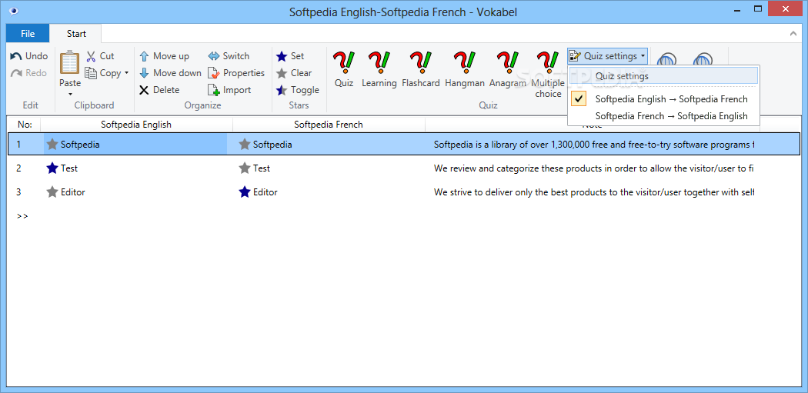Toggle the French star in the Softpedia row
The width and height of the screenshot is (808, 393).
tap(244, 145)
